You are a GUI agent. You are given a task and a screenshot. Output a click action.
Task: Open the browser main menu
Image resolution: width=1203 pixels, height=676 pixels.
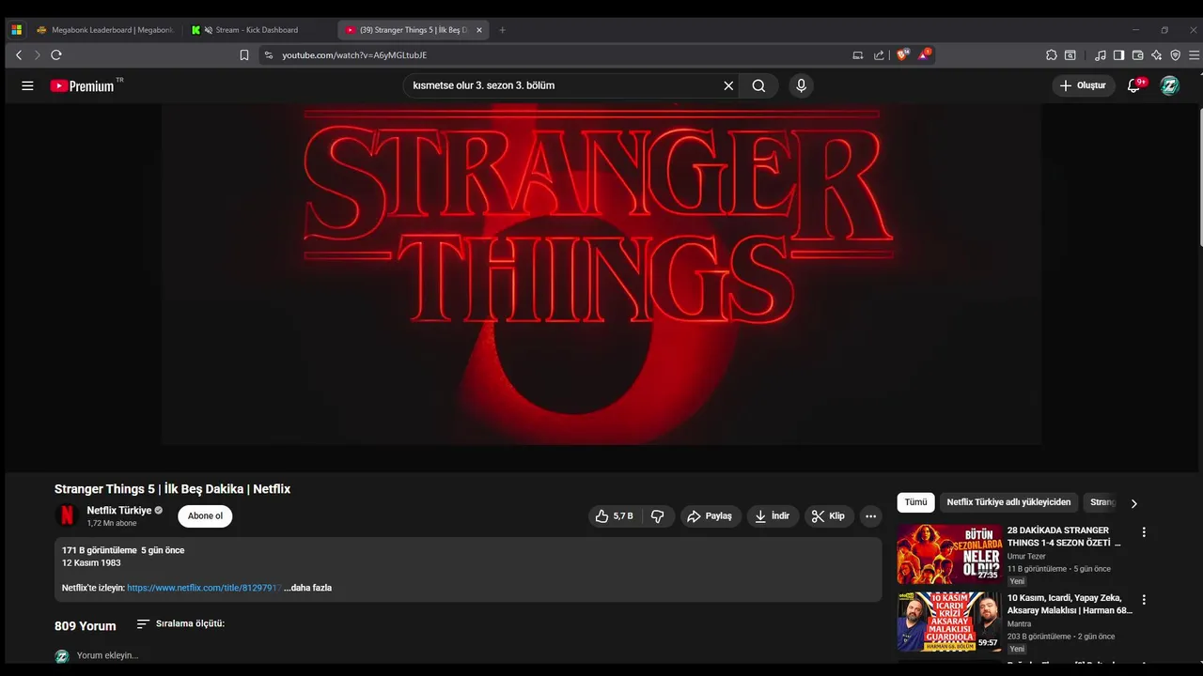1195,55
